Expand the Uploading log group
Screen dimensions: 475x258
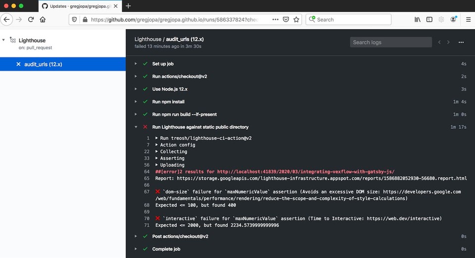157,165
